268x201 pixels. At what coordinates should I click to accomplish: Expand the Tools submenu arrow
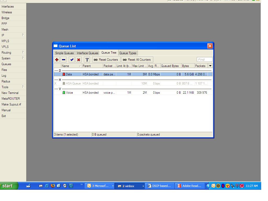coord(23,87)
